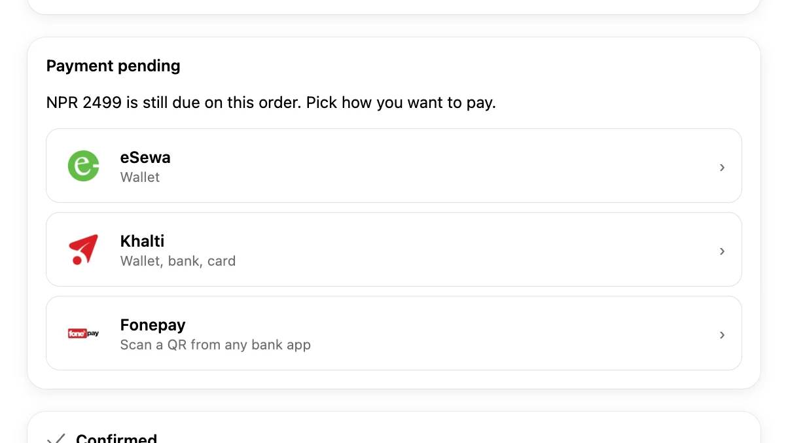This screenshot has width=788, height=443.
Task: Click the green eSewa logo icon
Action: (84, 166)
